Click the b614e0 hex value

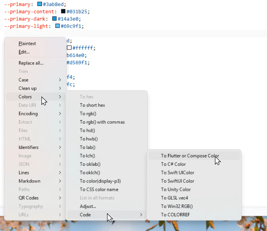(x=75, y=55)
